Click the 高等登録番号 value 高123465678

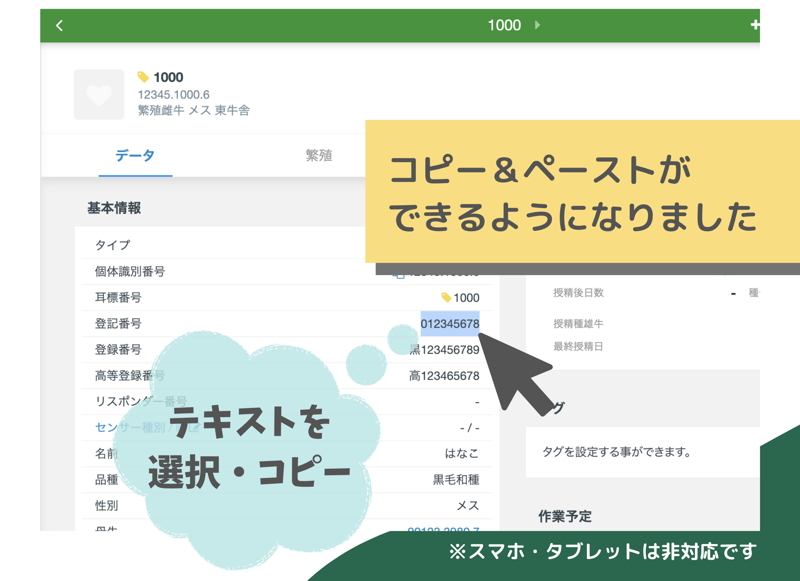(444, 376)
